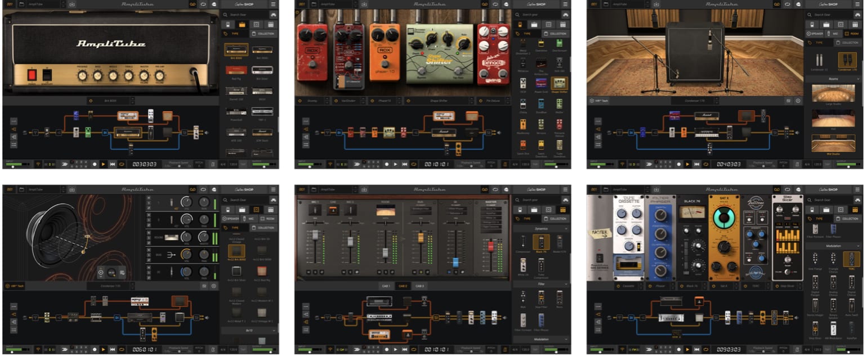Open Custom SHOP in mixer screenshot

click(535, 189)
